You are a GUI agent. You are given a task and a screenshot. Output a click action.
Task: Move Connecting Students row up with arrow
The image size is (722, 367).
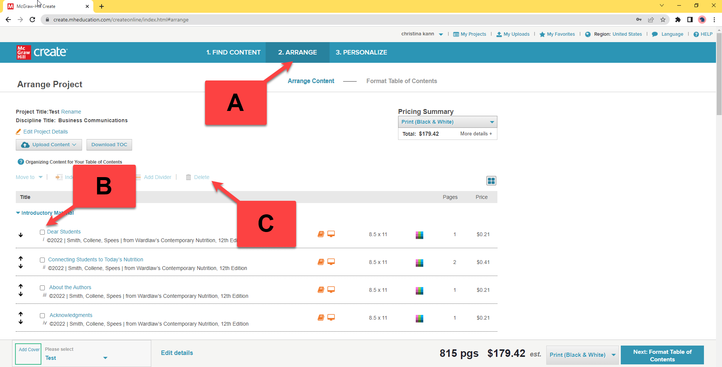click(21, 258)
